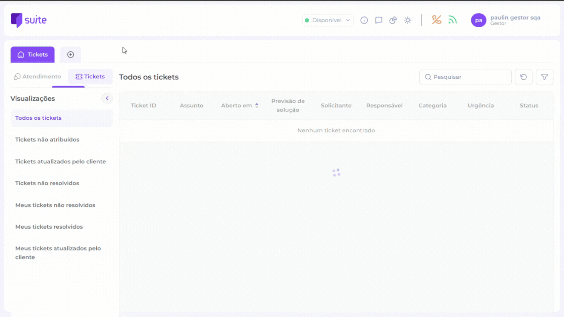Select the purple Tickets top tab
This screenshot has height=317, width=564.
click(33, 55)
